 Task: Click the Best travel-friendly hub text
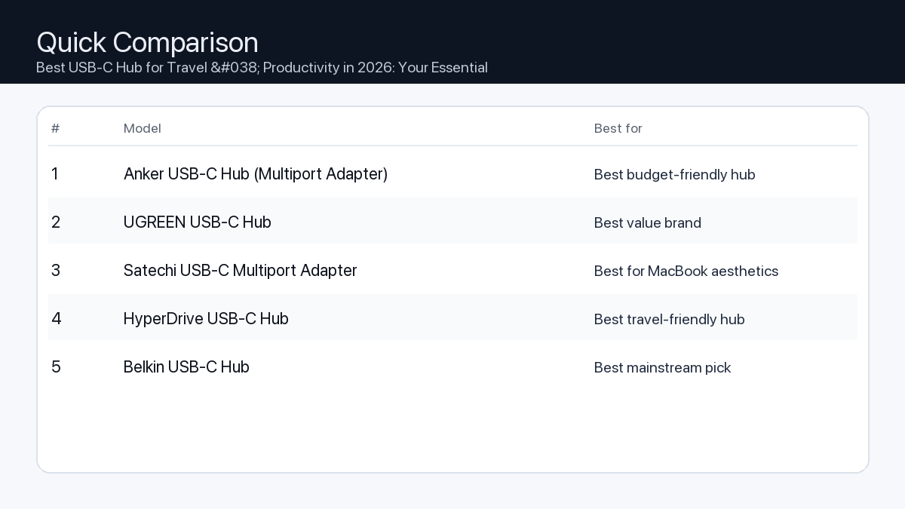670,320
